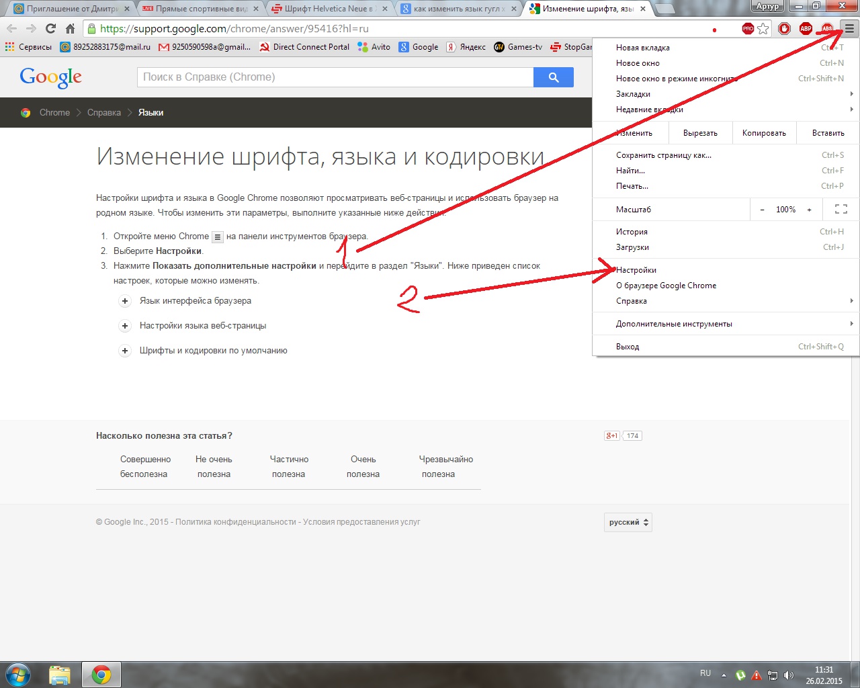Click the green padlock in address bar
The image size is (860, 688).
[92, 29]
